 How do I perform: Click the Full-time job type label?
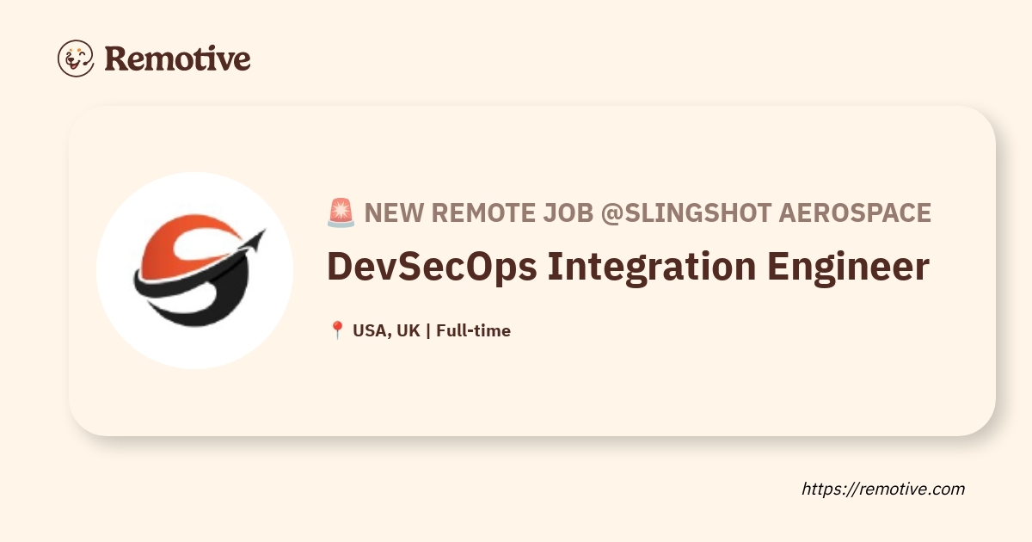click(473, 330)
